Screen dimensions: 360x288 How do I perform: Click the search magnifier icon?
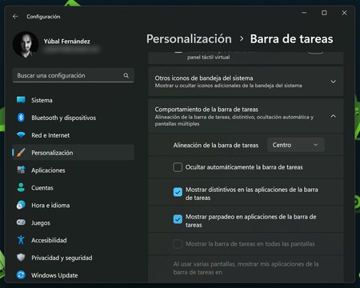click(126, 75)
